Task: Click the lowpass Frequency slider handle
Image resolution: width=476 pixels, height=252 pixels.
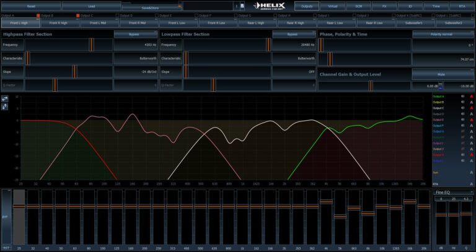Action: [x=268, y=45]
